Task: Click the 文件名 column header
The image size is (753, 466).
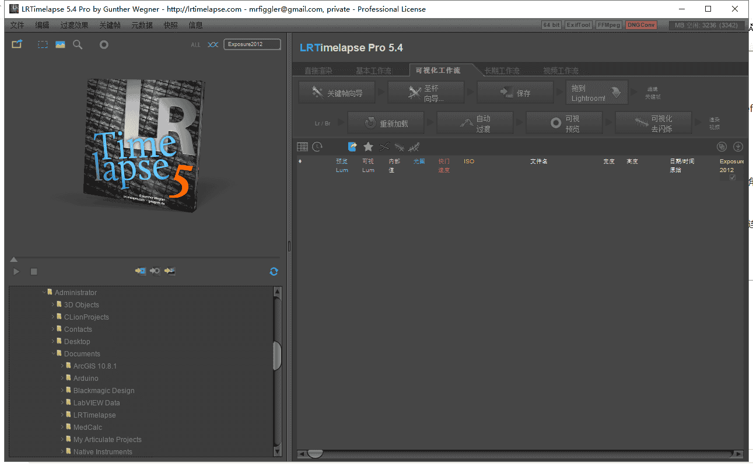Action: pyautogui.click(x=538, y=161)
